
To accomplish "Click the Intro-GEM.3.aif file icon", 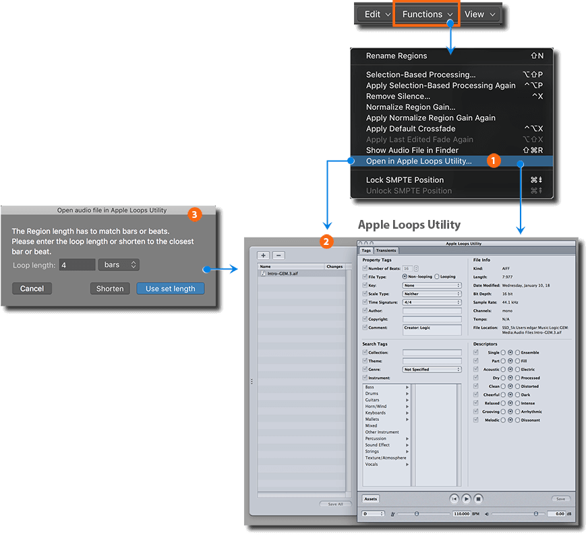I will click(x=263, y=274).
